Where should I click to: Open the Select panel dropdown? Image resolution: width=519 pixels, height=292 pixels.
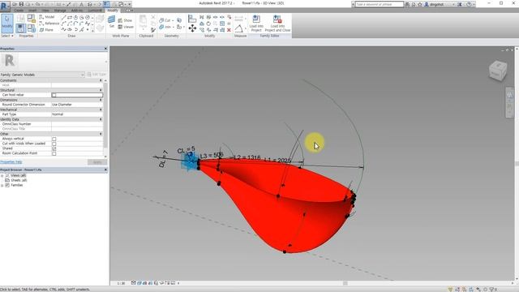pyautogui.click(x=7, y=36)
